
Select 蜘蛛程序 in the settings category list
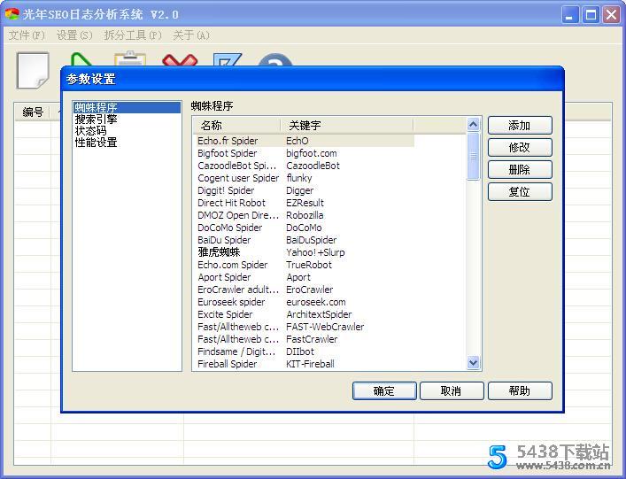tap(127, 107)
